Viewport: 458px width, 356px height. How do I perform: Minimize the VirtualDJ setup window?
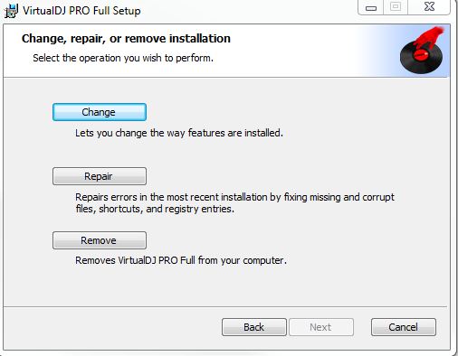coord(371,7)
